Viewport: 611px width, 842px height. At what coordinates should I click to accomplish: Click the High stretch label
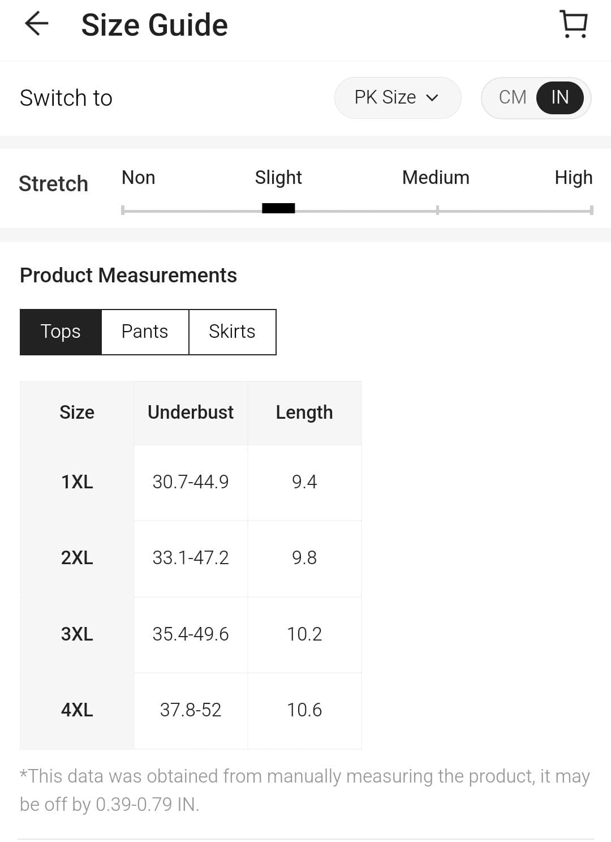tap(573, 178)
